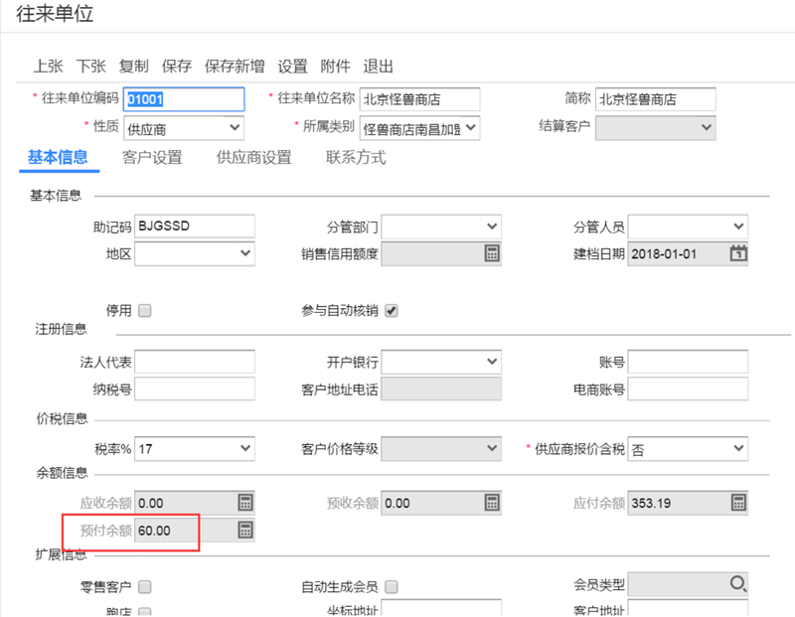Switch to 联系方式 tab

point(356,158)
